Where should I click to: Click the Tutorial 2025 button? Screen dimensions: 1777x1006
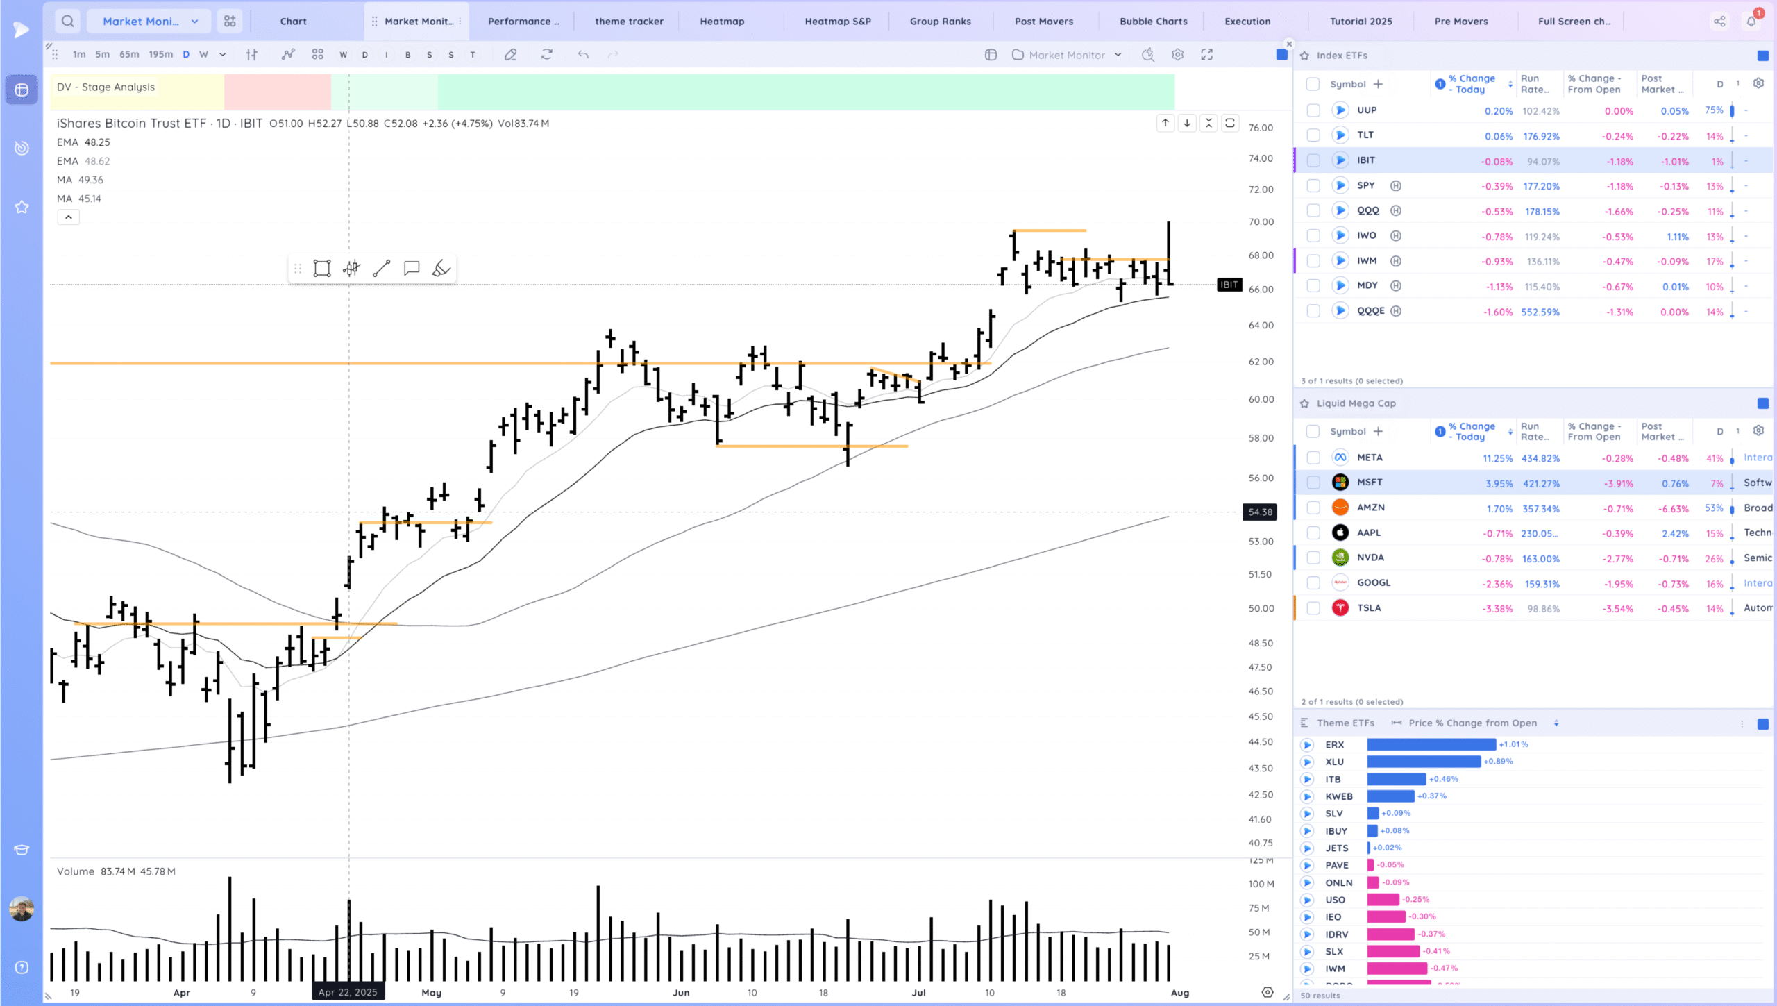[1361, 21]
